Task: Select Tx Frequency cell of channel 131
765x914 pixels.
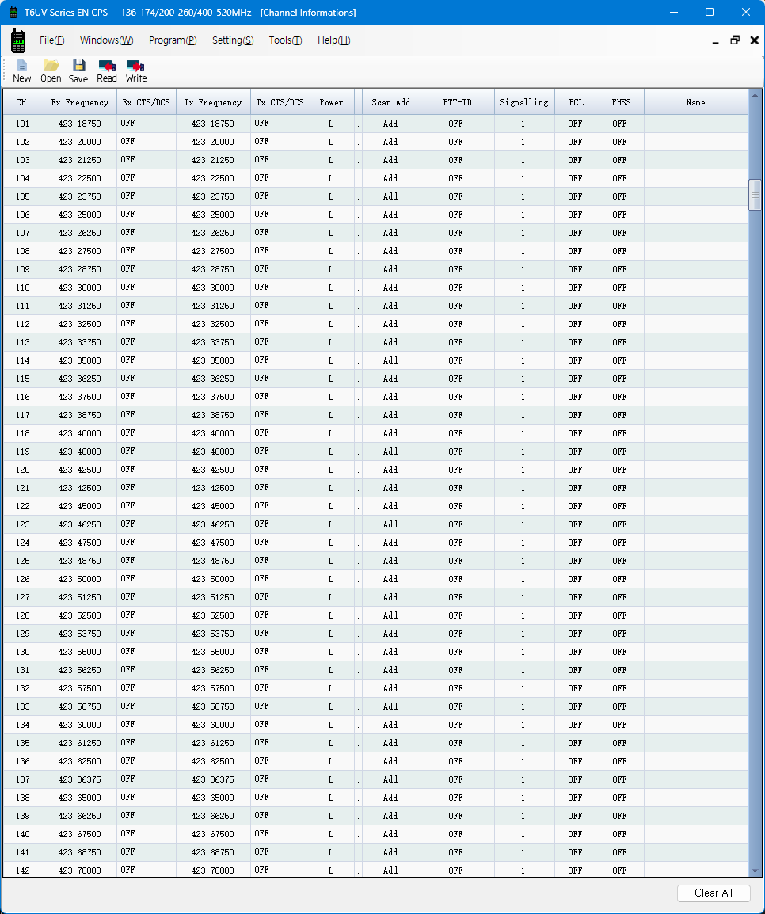Action: [x=213, y=670]
